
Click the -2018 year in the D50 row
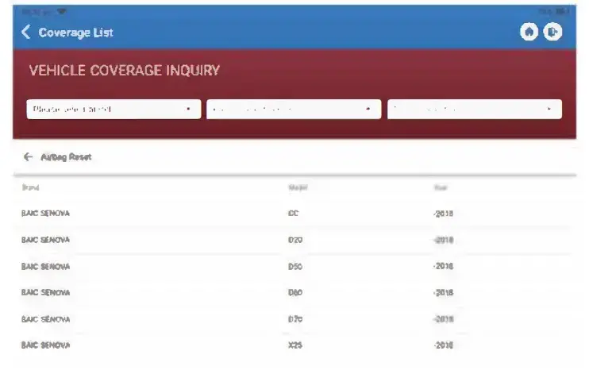point(443,266)
